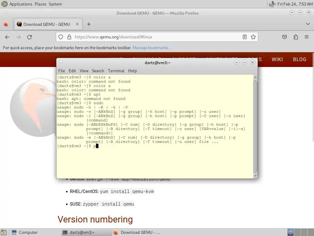Bookmark this page with the star icon
Viewport: 314px width, 236px height.
(x=253, y=37)
